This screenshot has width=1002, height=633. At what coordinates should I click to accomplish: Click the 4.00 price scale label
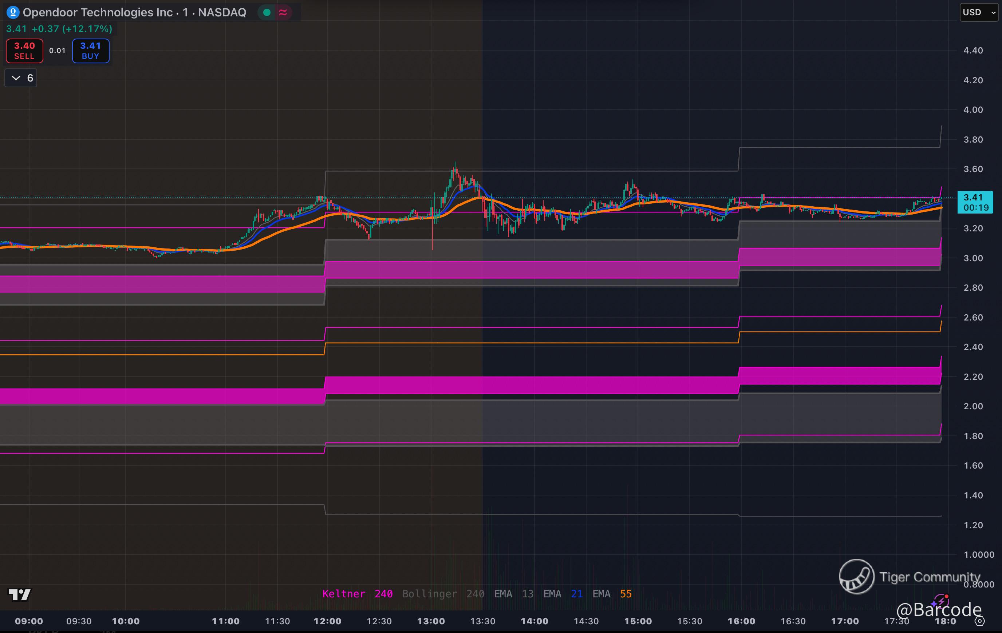coord(973,110)
